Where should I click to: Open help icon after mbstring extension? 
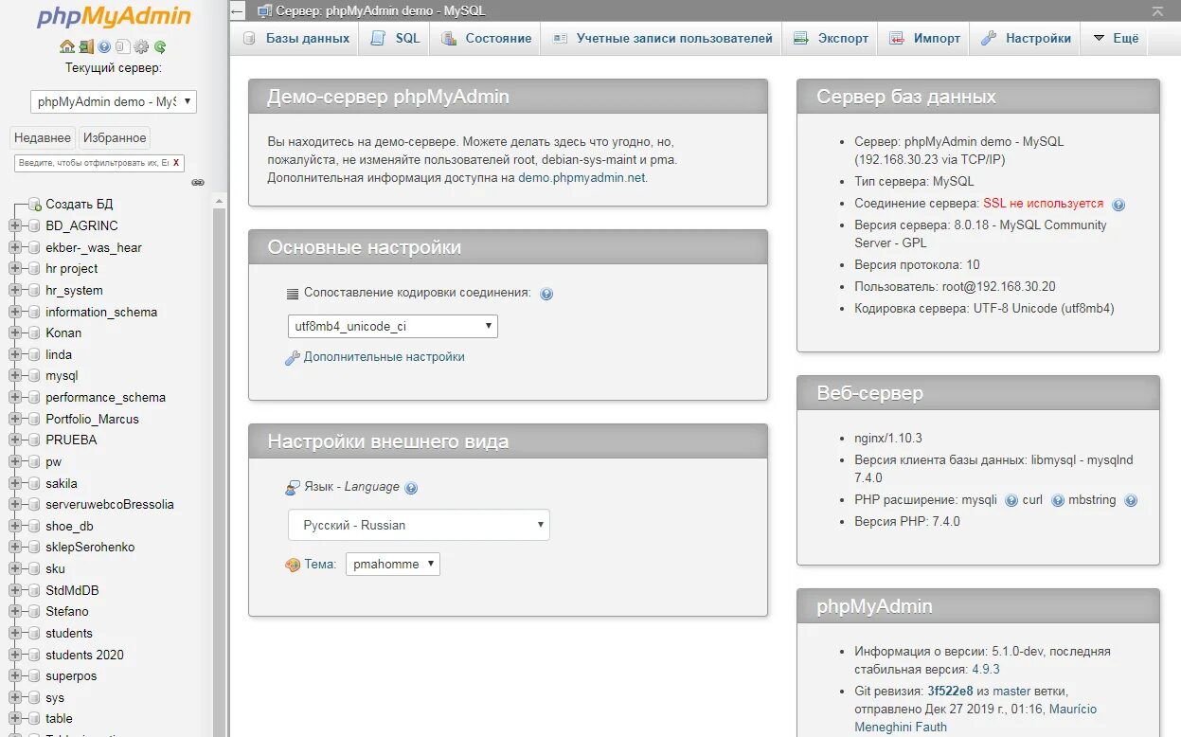(1130, 500)
